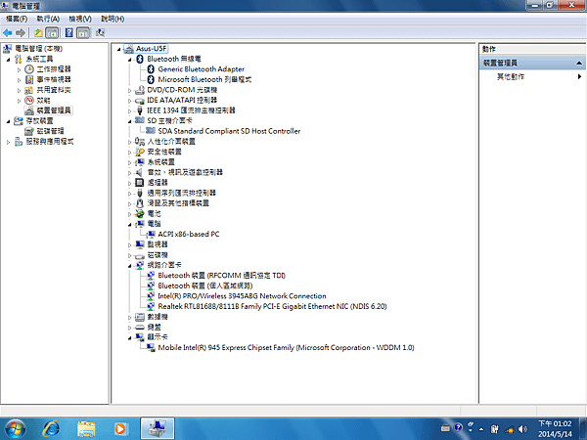The width and height of the screenshot is (587, 440).
Task: Click the IDE ATA/ATAPI controller icon
Action: [140, 101]
